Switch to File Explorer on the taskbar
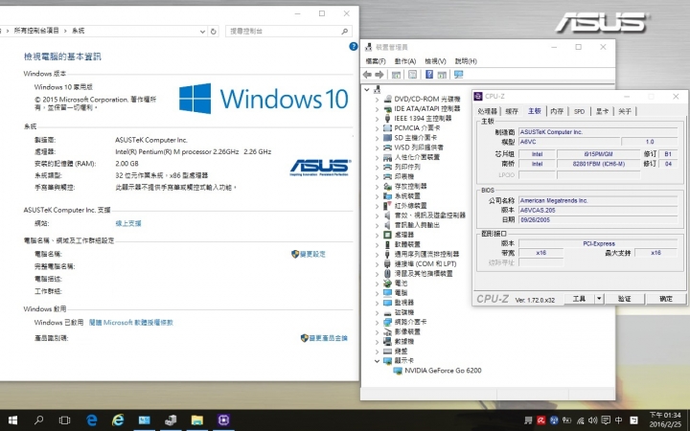 coord(196,420)
